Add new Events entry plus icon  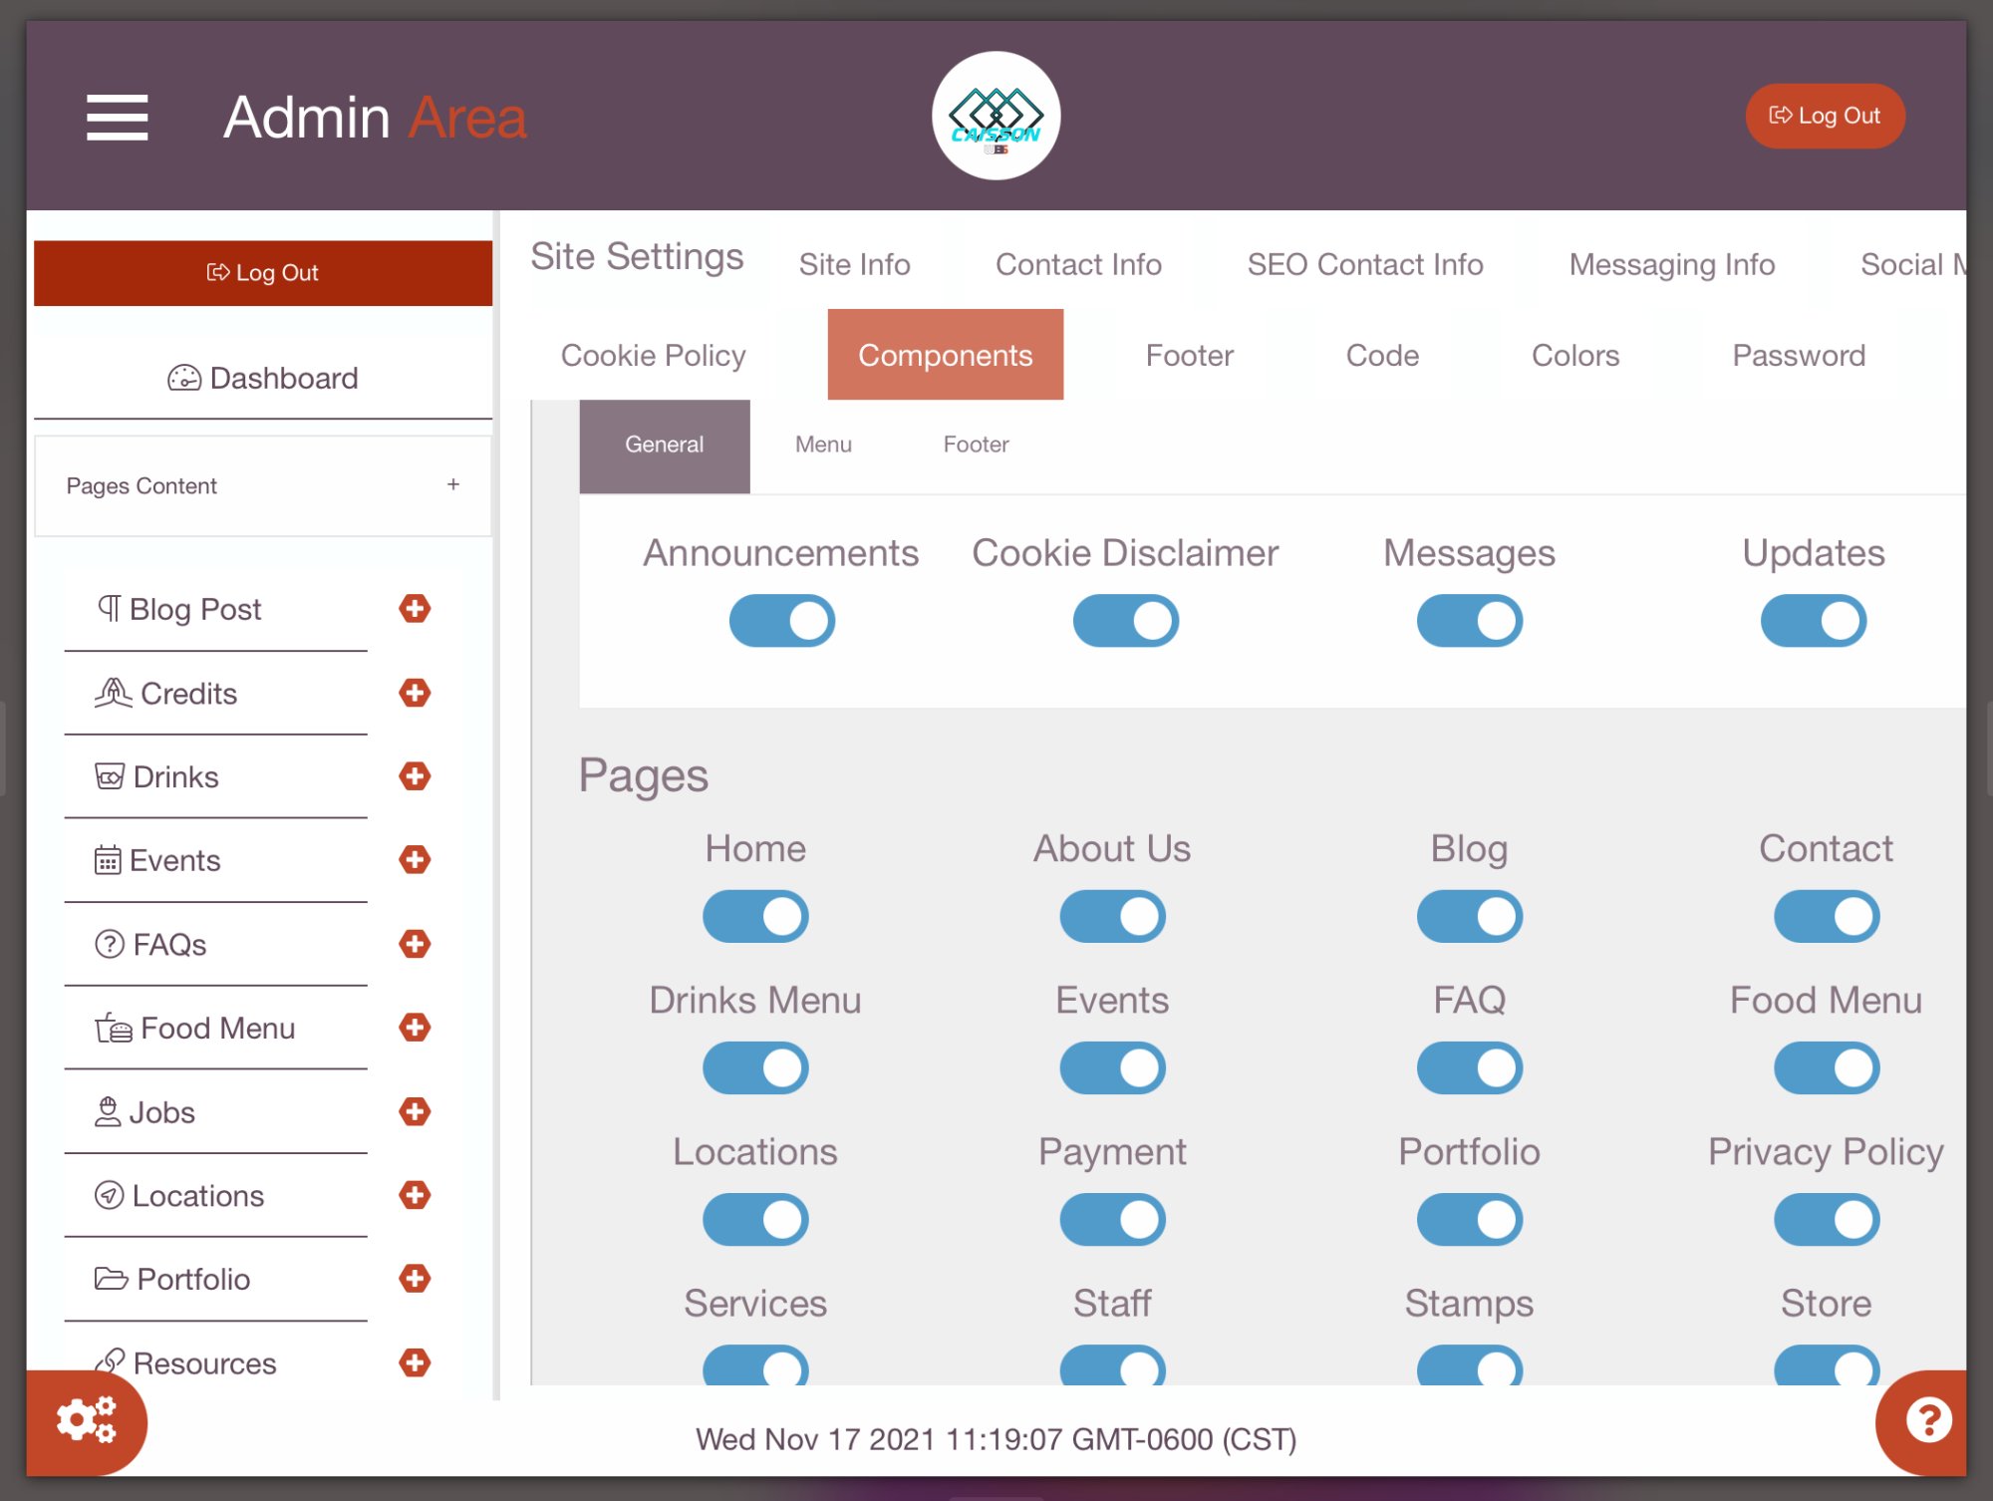click(415, 859)
